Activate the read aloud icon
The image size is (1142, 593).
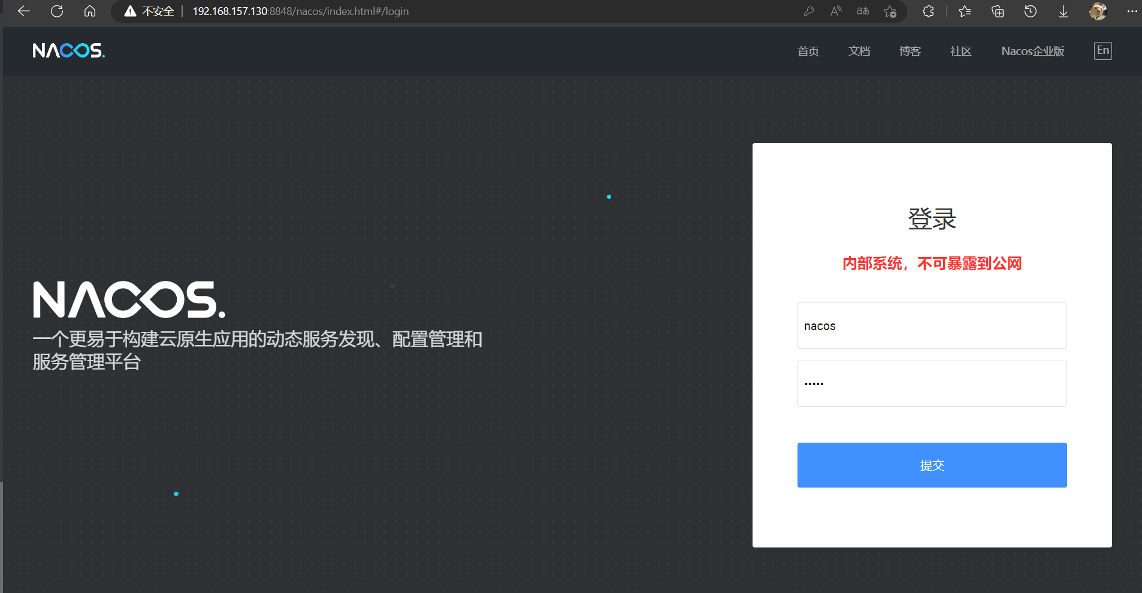click(x=836, y=11)
